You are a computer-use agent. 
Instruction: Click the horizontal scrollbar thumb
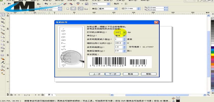(157, 95)
